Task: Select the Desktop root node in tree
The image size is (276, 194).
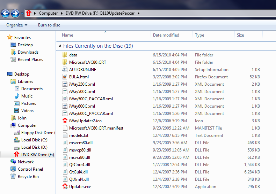Action: pos(22,74)
